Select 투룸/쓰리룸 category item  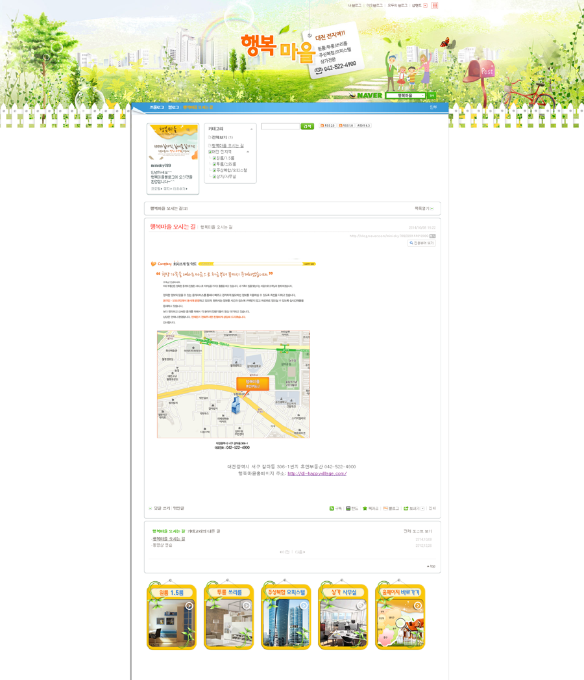click(226, 164)
